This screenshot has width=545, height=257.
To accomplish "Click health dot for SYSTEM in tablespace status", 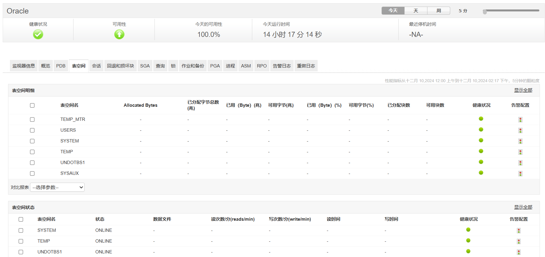I will coord(468,230).
